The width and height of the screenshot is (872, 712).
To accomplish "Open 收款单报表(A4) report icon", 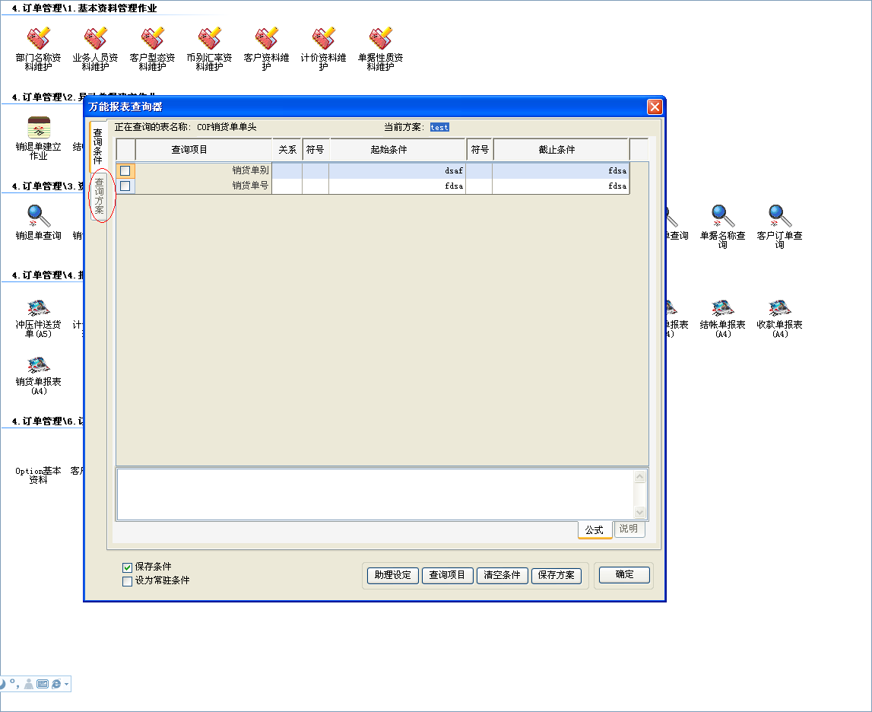I will click(779, 307).
